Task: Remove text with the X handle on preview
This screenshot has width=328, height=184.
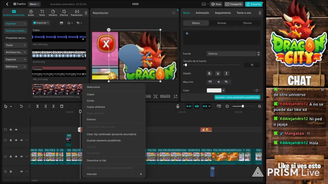Action: coord(109,30)
